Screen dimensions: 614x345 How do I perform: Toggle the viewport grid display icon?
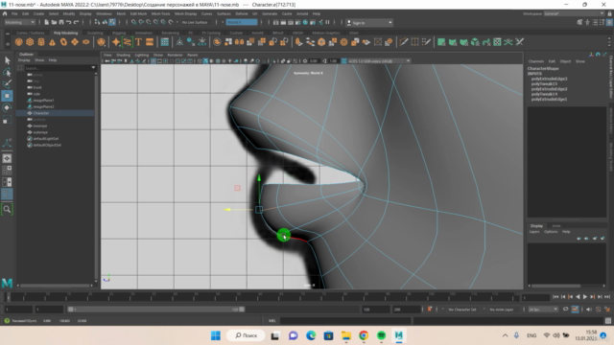click(153, 61)
